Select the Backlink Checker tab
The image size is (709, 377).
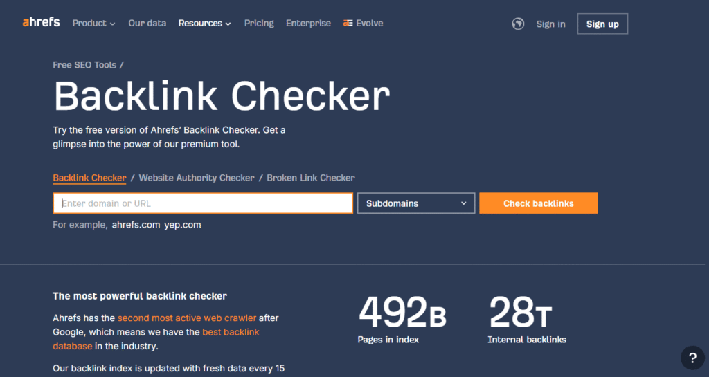(x=89, y=178)
